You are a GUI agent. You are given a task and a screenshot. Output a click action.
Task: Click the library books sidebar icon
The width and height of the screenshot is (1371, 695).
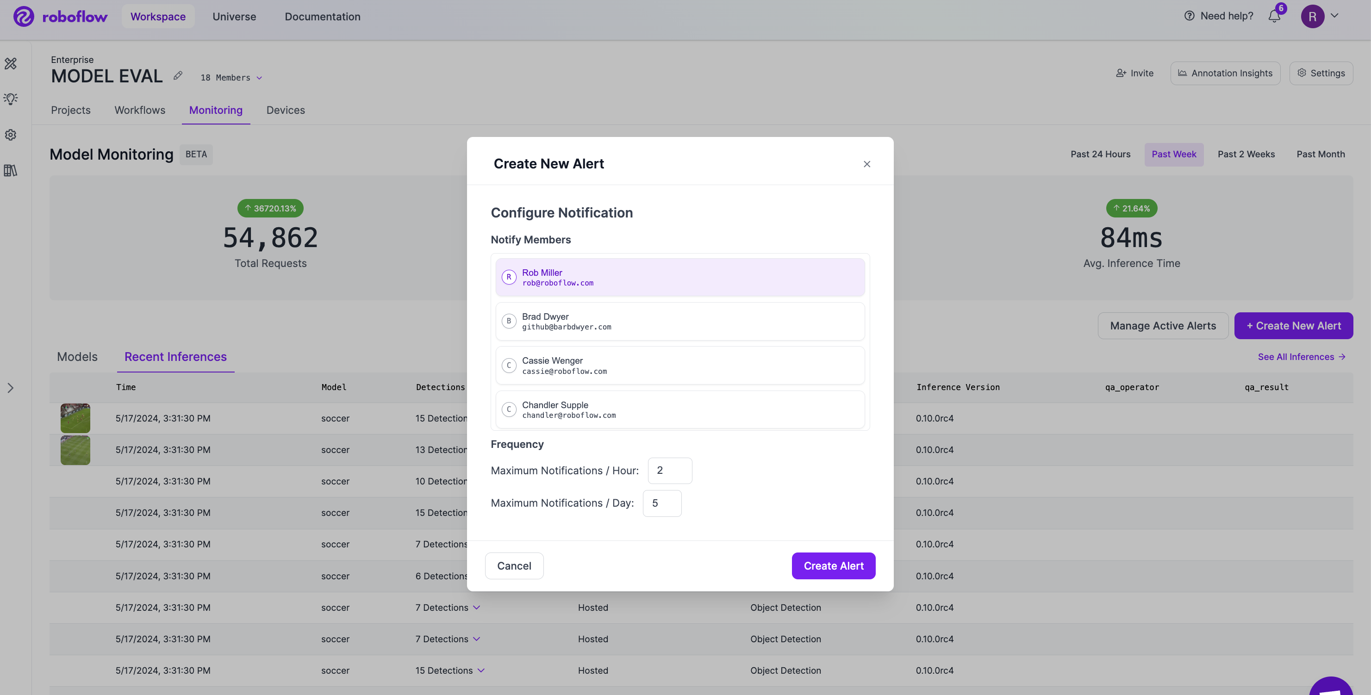[x=11, y=170]
